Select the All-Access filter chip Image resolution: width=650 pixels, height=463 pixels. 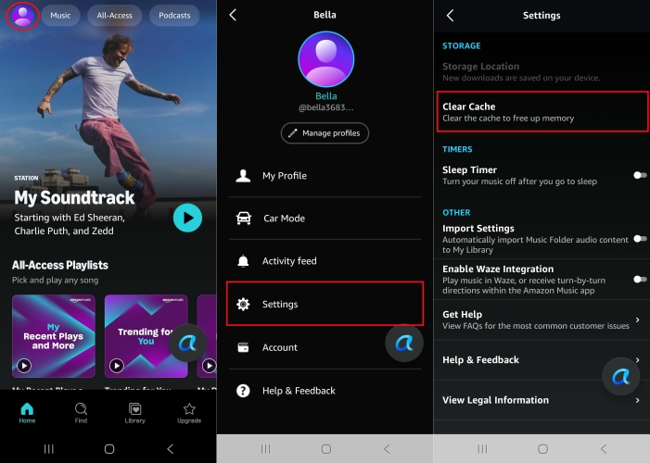114,16
